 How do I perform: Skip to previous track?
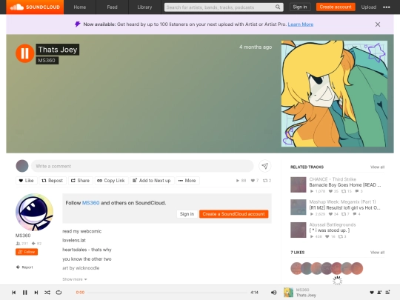pos(14,293)
